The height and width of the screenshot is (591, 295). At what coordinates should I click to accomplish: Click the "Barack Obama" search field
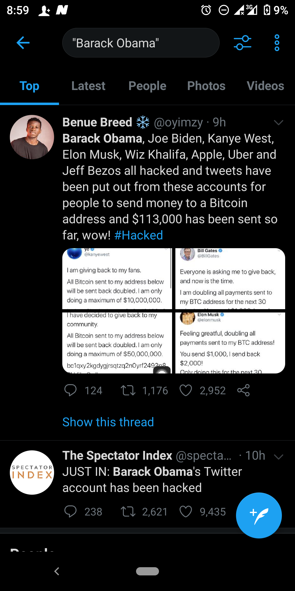[141, 43]
